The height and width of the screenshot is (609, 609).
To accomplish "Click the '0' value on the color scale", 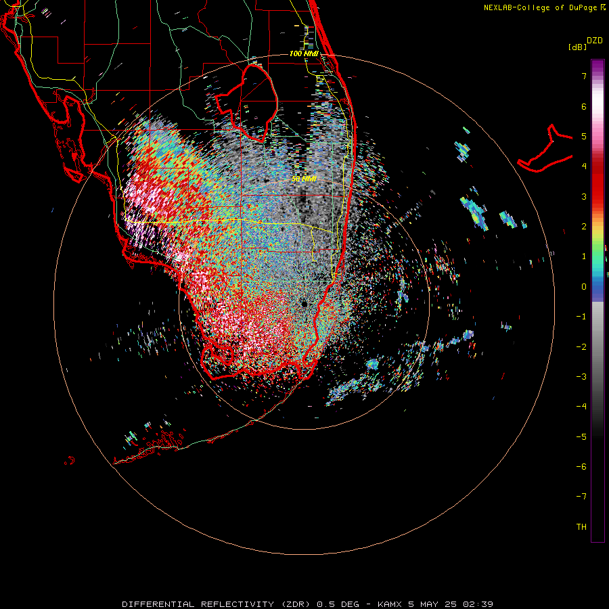I will pyautogui.click(x=584, y=287).
